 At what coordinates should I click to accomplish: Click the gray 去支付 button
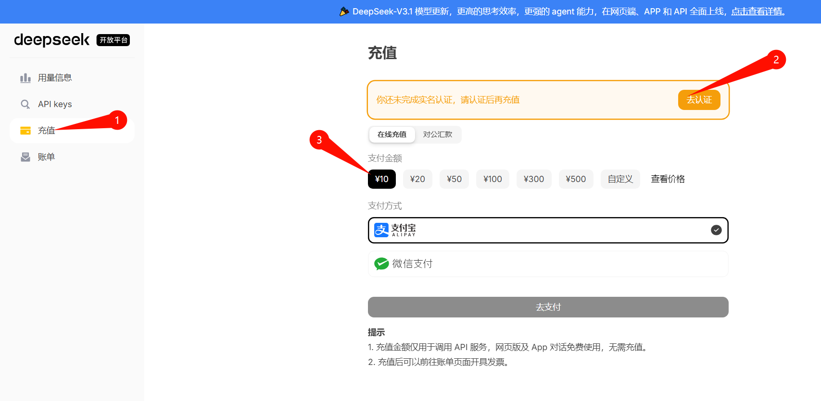point(548,307)
